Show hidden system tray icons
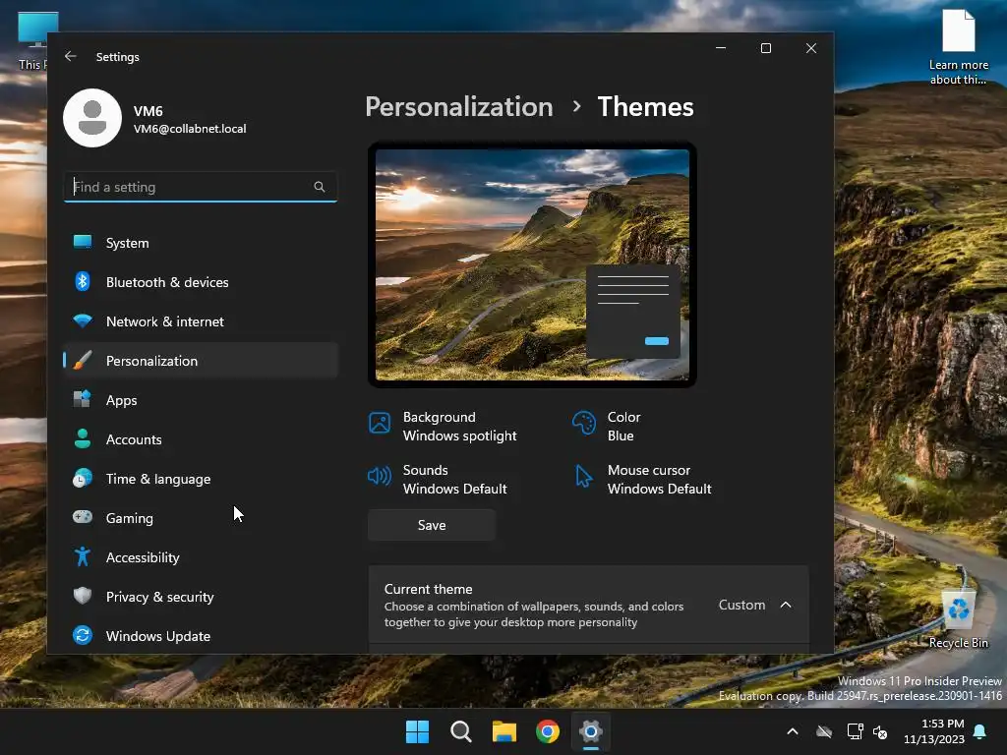The width and height of the screenshot is (1007, 755). coord(793,731)
